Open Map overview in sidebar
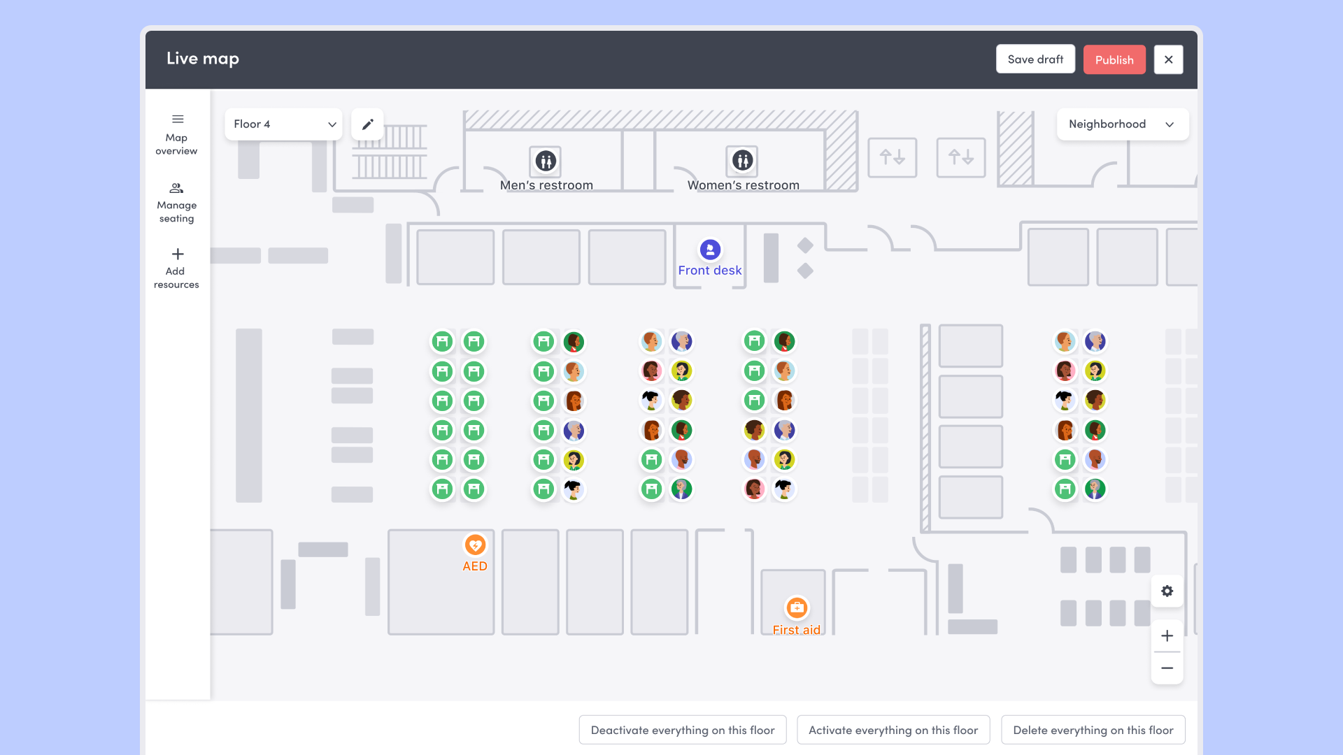Screen dimensions: 1343x755 176,135
